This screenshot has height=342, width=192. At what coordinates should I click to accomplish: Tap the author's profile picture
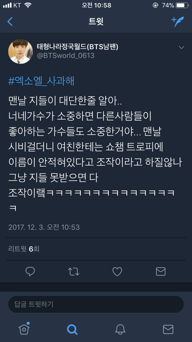coord(20,52)
